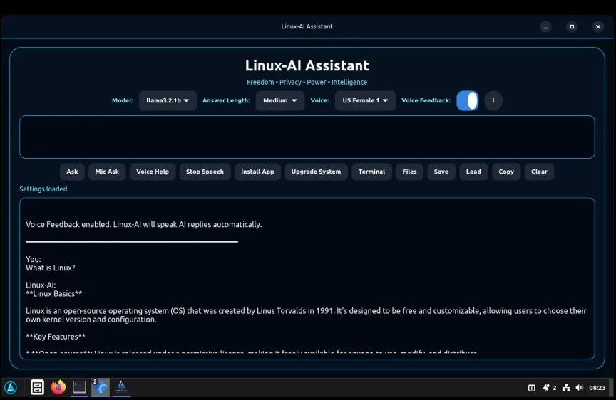This screenshot has height=400, width=616.
Task: Click the Save button
Action: [441, 172]
